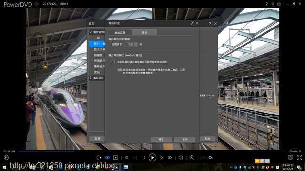
Task: Collapse the 播放程式 tree section
Action: click(x=91, y=32)
